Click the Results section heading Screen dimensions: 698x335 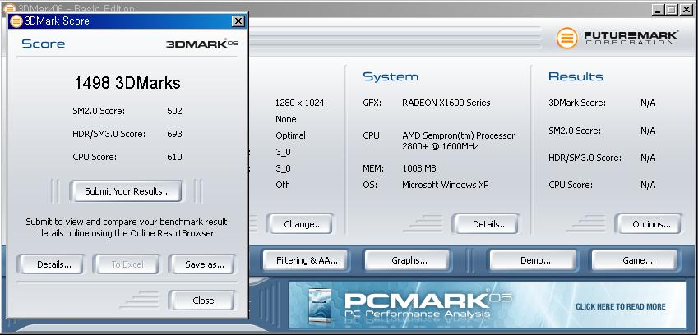[576, 76]
